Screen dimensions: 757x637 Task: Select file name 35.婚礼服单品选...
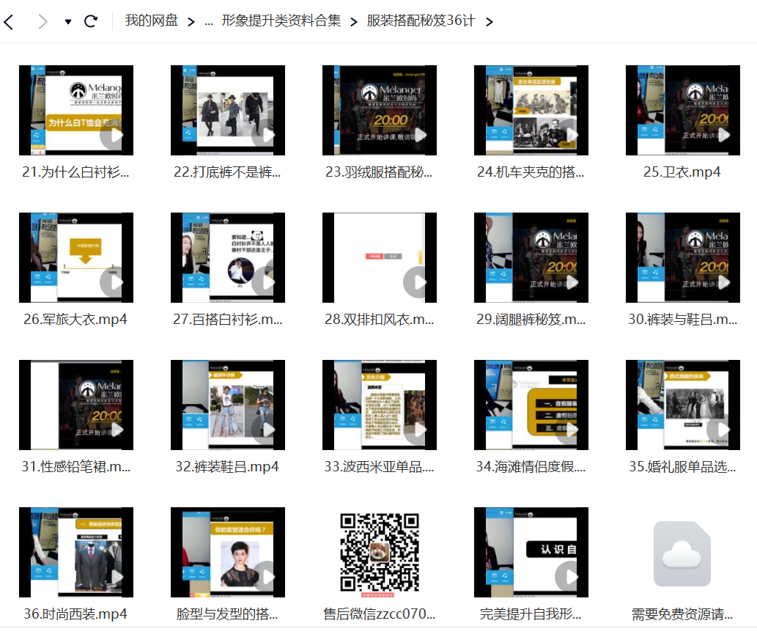(x=682, y=466)
